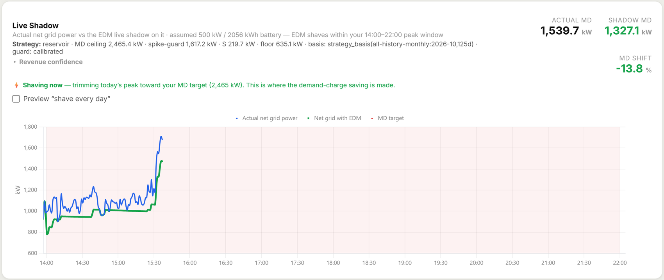This screenshot has height=280, width=664.
Task: Click the SHADOW MD label
Action: (630, 20)
